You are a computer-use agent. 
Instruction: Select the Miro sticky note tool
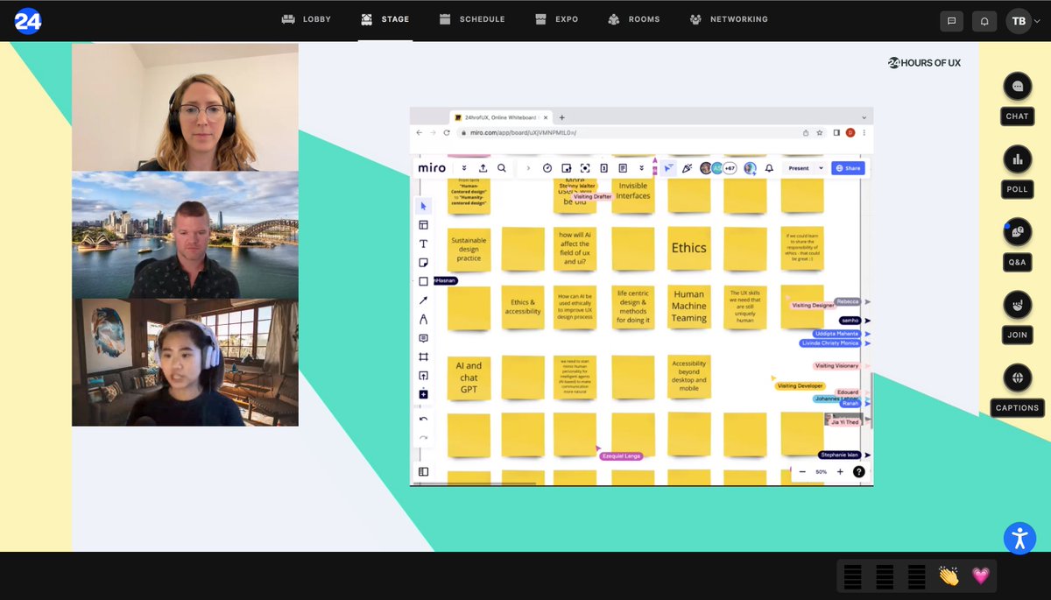(x=423, y=263)
